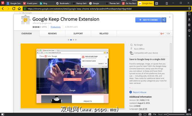Toggle the panel via status bar icon
The image size is (192, 116).
[3, 114]
